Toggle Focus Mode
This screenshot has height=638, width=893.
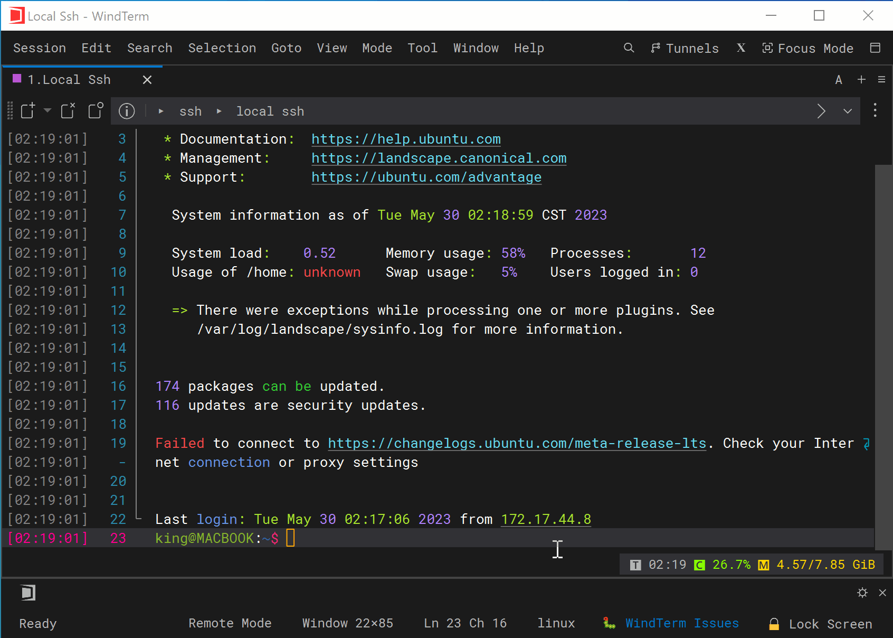coord(807,48)
